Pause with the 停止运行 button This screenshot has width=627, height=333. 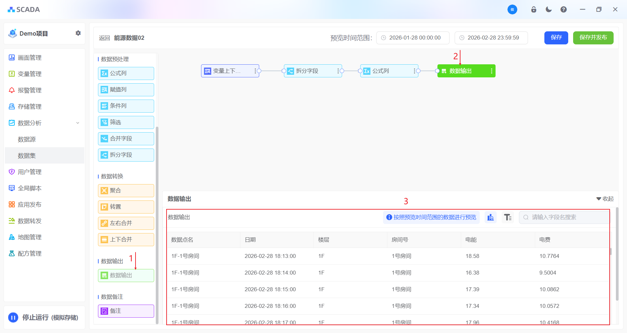click(x=13, y=317)
